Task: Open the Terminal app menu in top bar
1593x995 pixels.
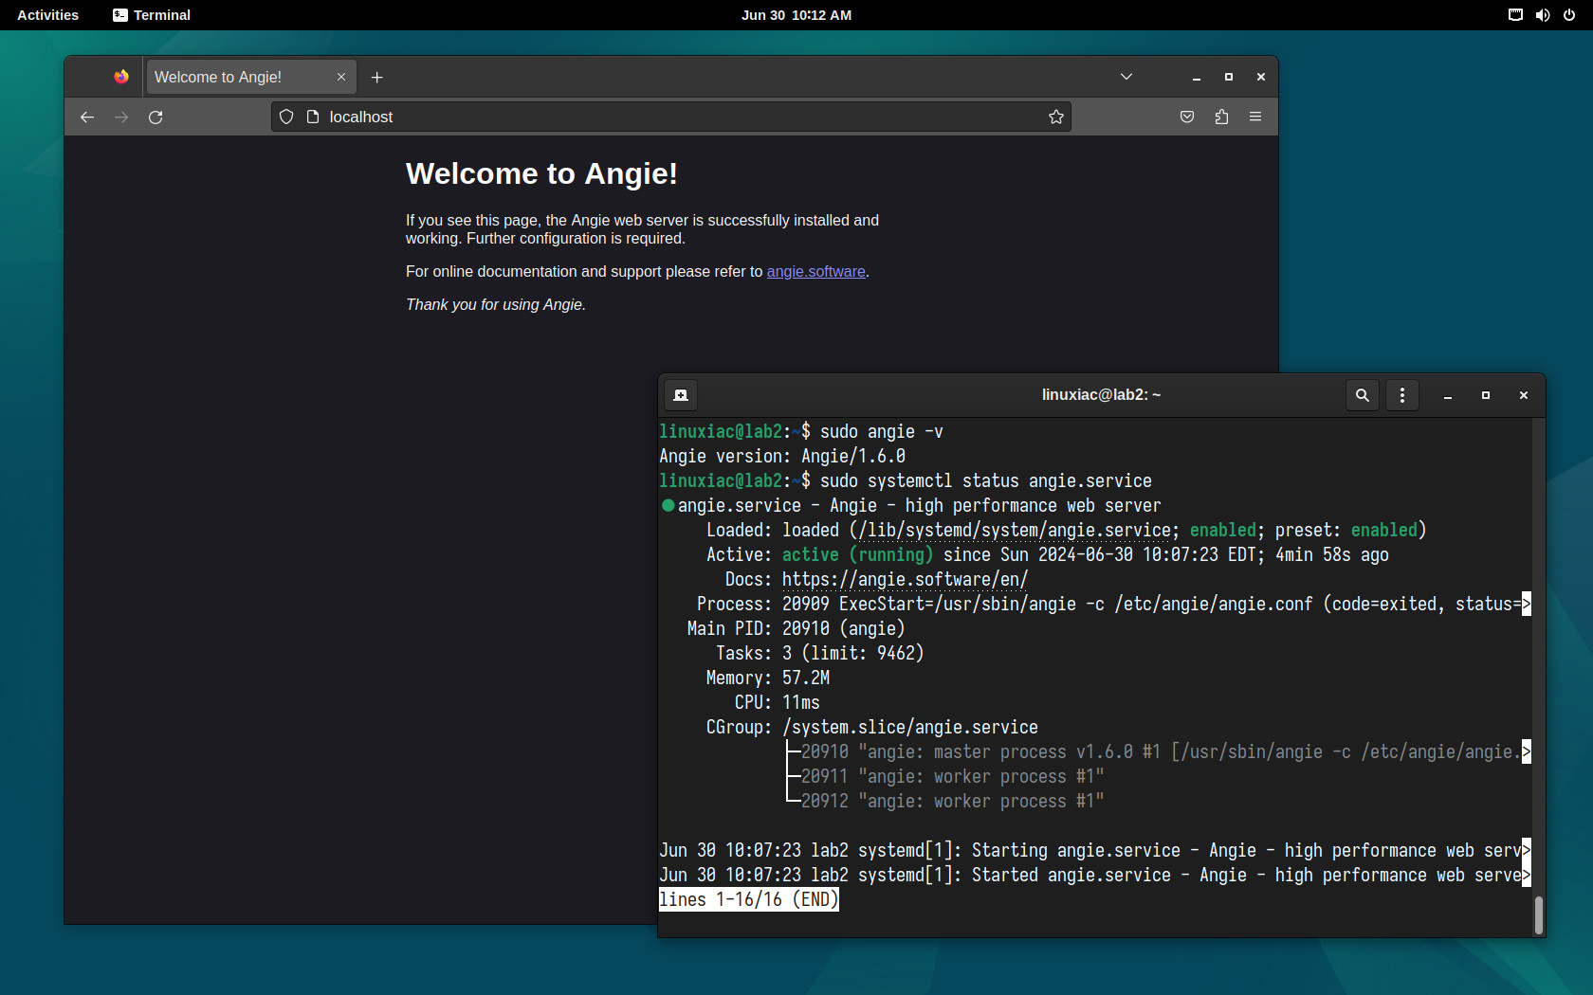Action: (x=152, y=15)
